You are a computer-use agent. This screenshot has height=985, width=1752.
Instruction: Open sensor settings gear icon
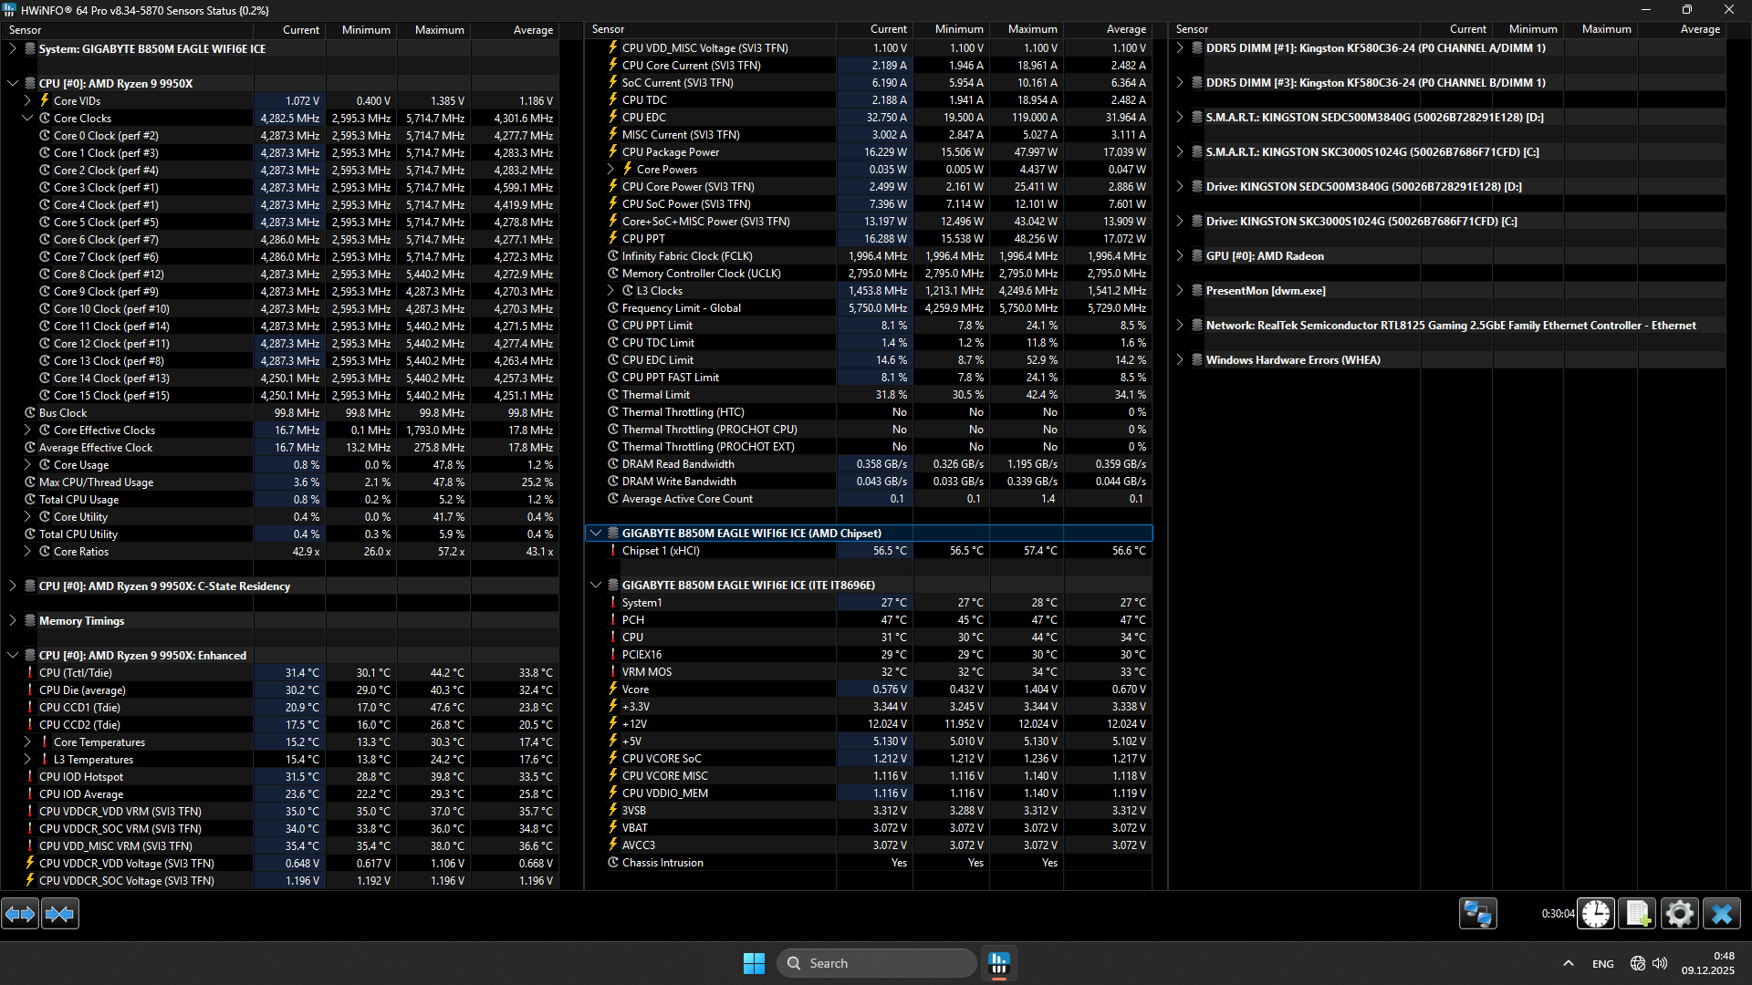point(1680,913)
